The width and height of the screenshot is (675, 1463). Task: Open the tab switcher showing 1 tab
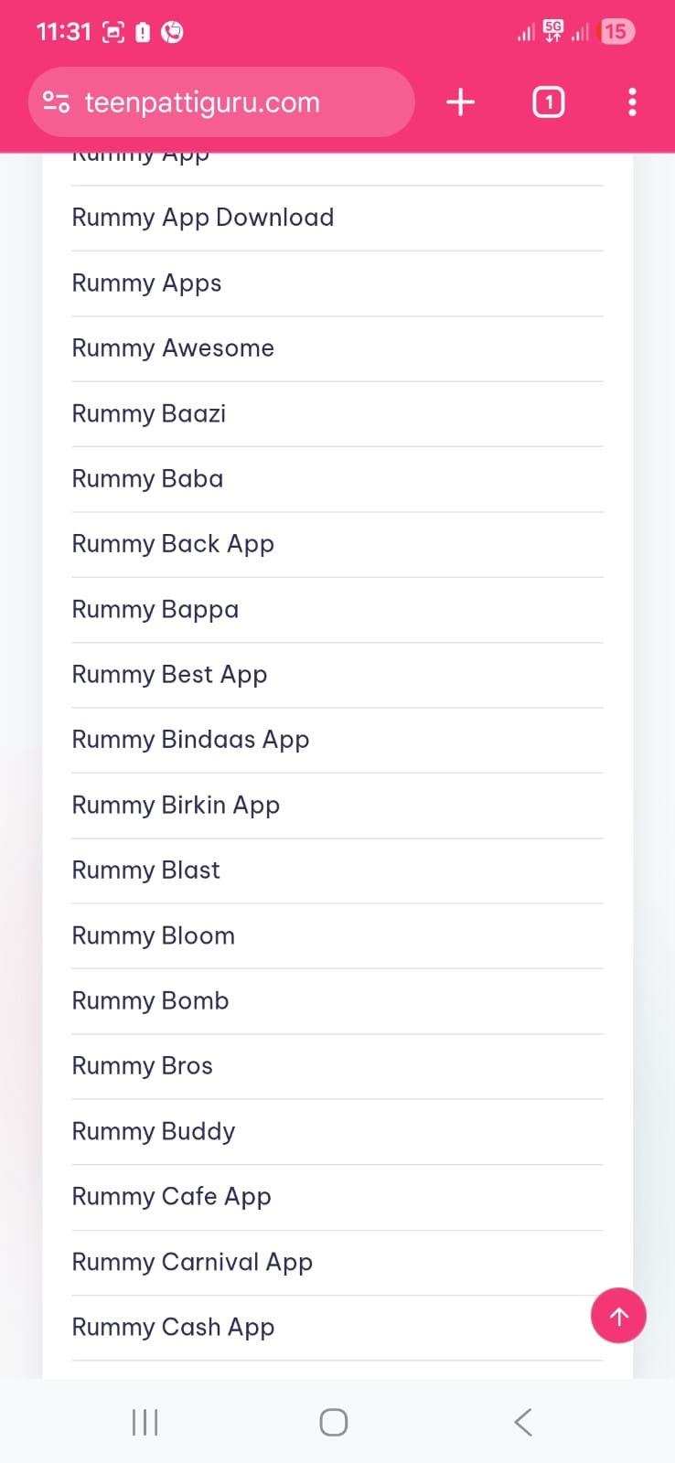(x=548, y=102)
